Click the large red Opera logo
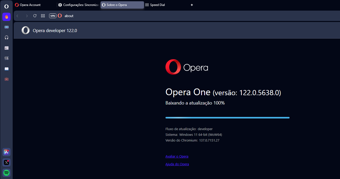Viewport: 340px width, 179px height. (173, 67)
